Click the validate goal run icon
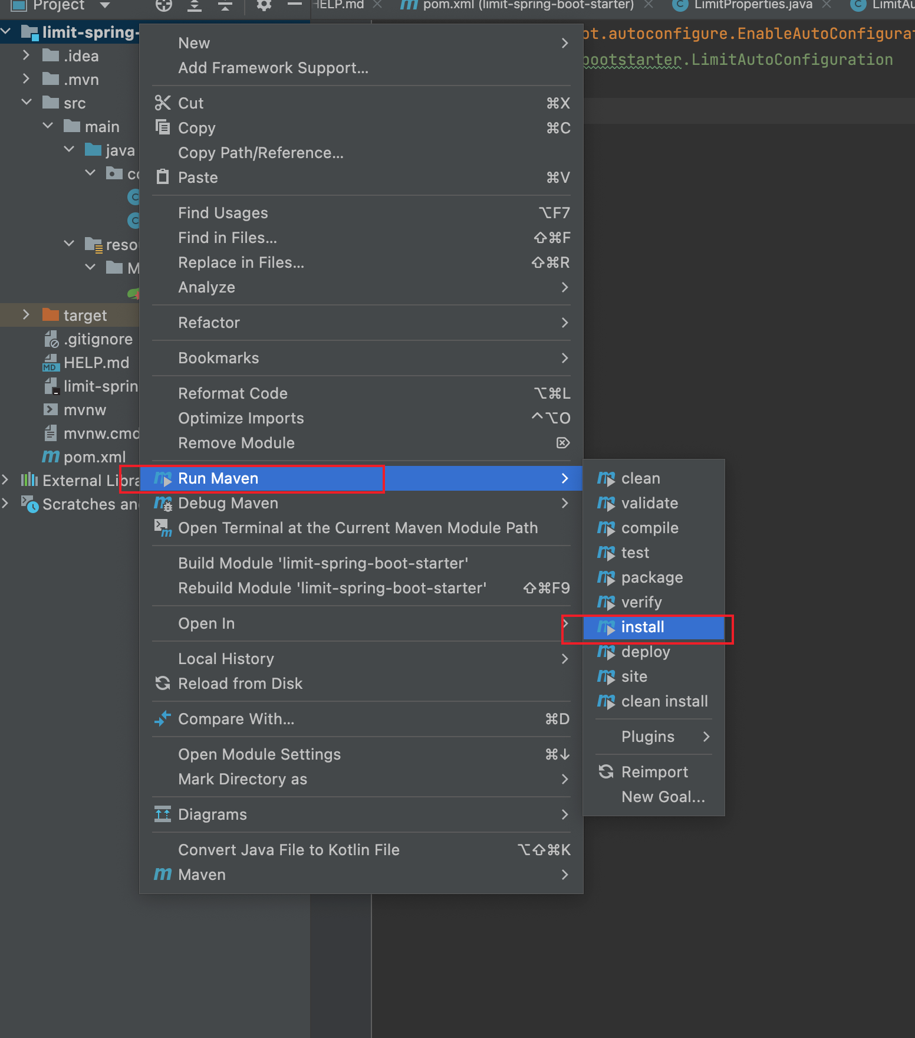915x1038 pixels. [606, 503]
